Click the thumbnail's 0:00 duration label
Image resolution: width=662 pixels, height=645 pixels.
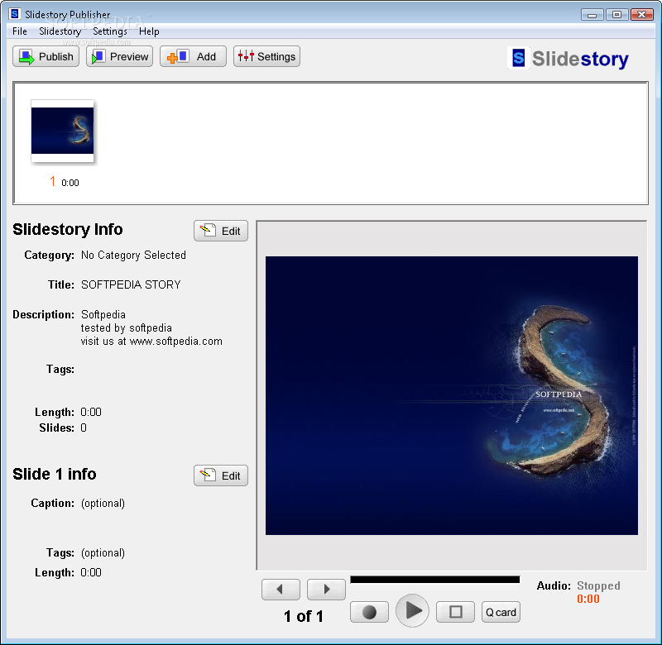(x=70, y=183)
